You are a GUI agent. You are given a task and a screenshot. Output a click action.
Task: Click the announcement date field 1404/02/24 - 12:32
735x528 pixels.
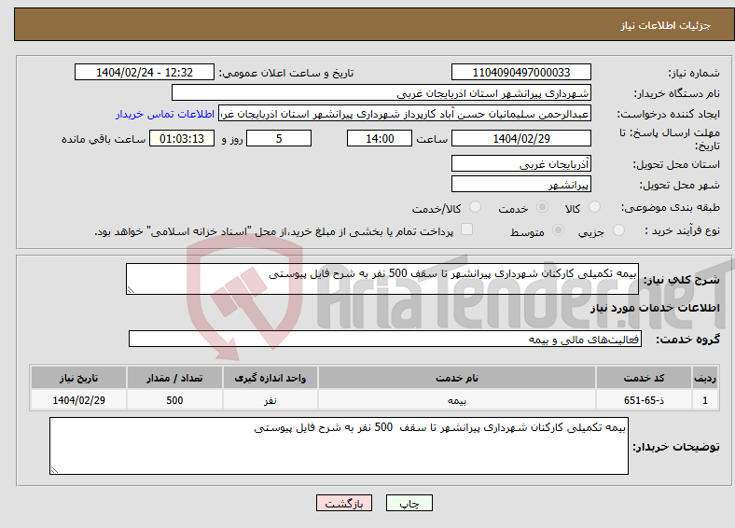(x=145, y=72)
